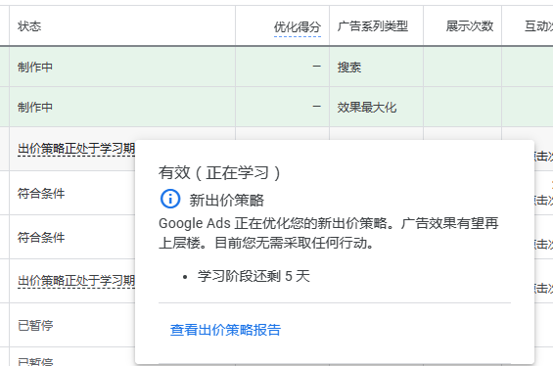Click the 有效（正在学习）popup title
Screen dimensions: 553x366
[219, 173]
